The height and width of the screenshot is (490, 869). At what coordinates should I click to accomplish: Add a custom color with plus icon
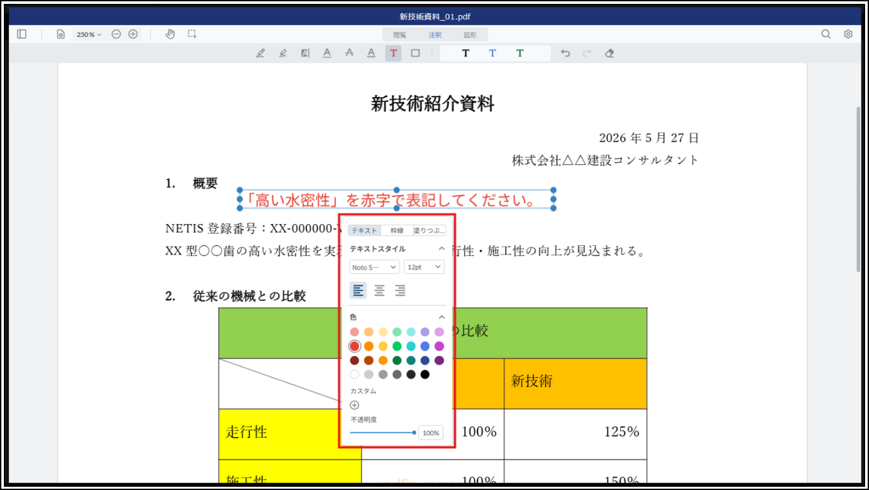click(x=354, y=405)
